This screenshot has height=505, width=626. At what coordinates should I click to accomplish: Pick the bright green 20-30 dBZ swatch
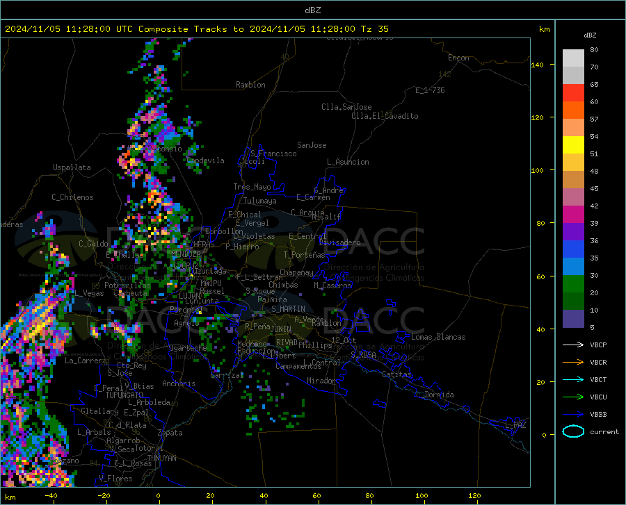click(x=573, y=284)
